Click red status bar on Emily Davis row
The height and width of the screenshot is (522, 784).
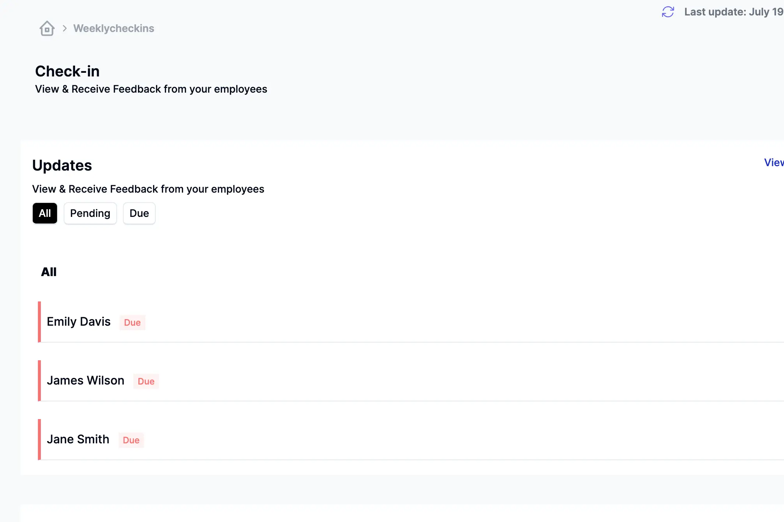point(39,322)
